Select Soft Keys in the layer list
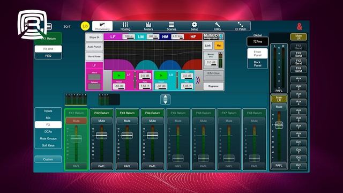Screen dimensions: 343x193 pos(48,145)
